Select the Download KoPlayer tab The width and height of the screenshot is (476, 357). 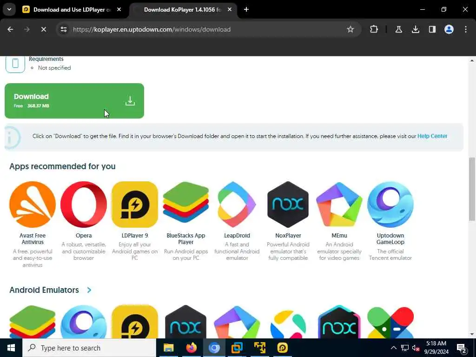point(182,10)
